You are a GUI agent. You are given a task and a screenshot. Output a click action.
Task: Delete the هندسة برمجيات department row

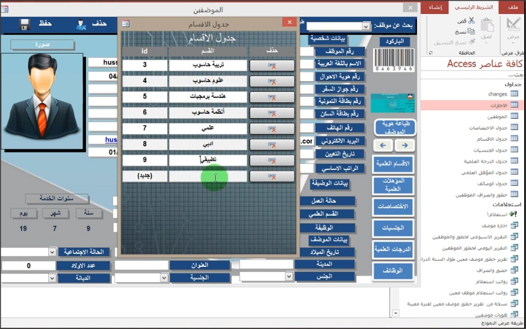[272, 97]
